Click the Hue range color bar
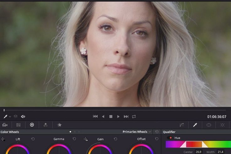 (x=198, y=144)
